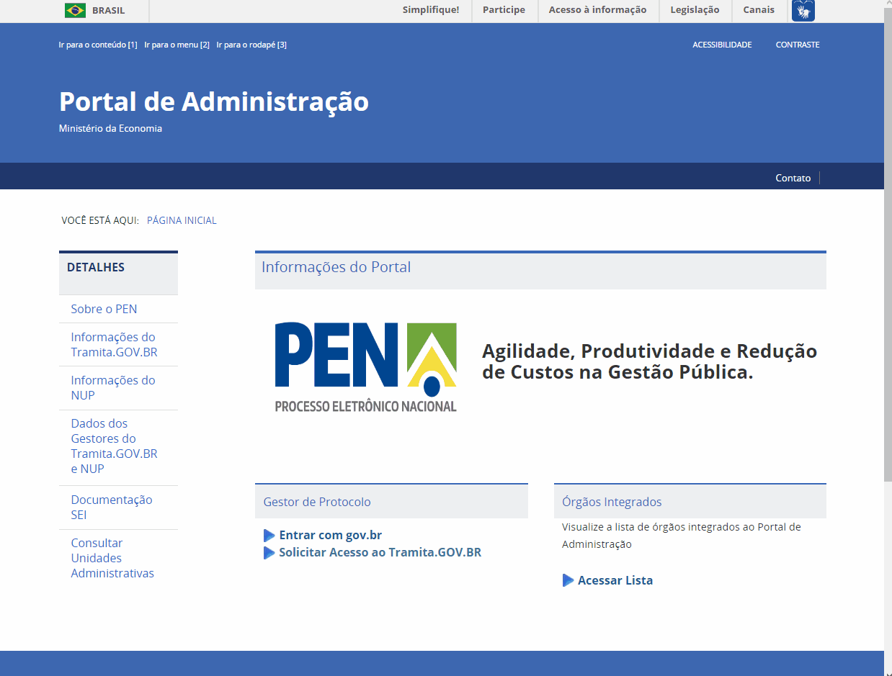Toggle the CONTRASTE high-contrast mode
892x676 pixels.
798,45
